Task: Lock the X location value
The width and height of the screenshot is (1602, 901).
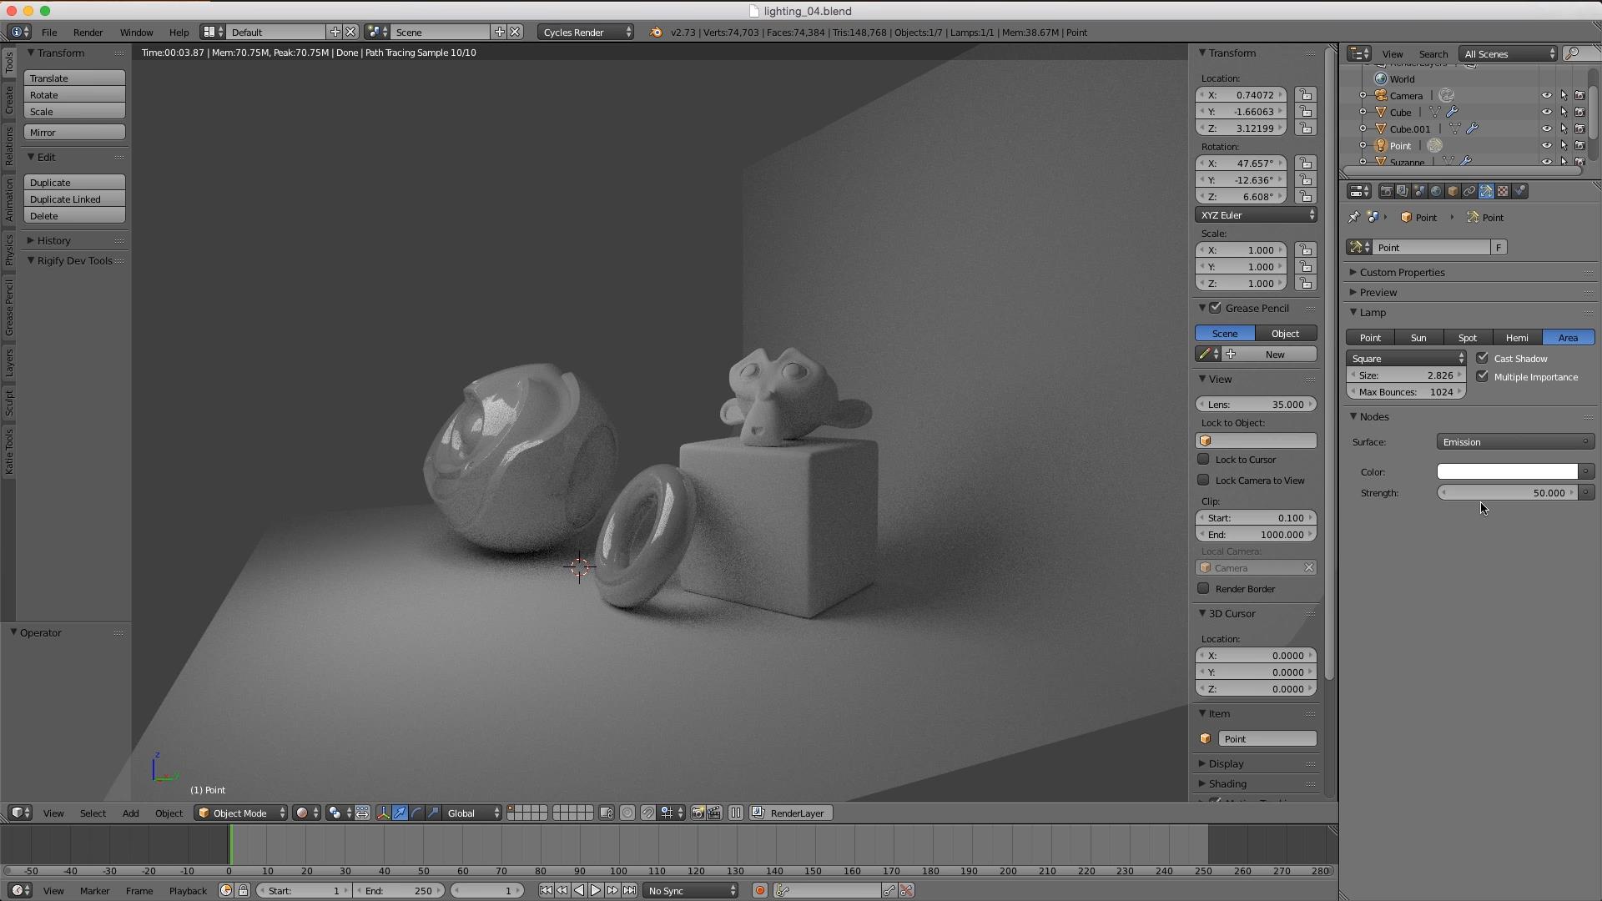Action: click(1305, 95)
